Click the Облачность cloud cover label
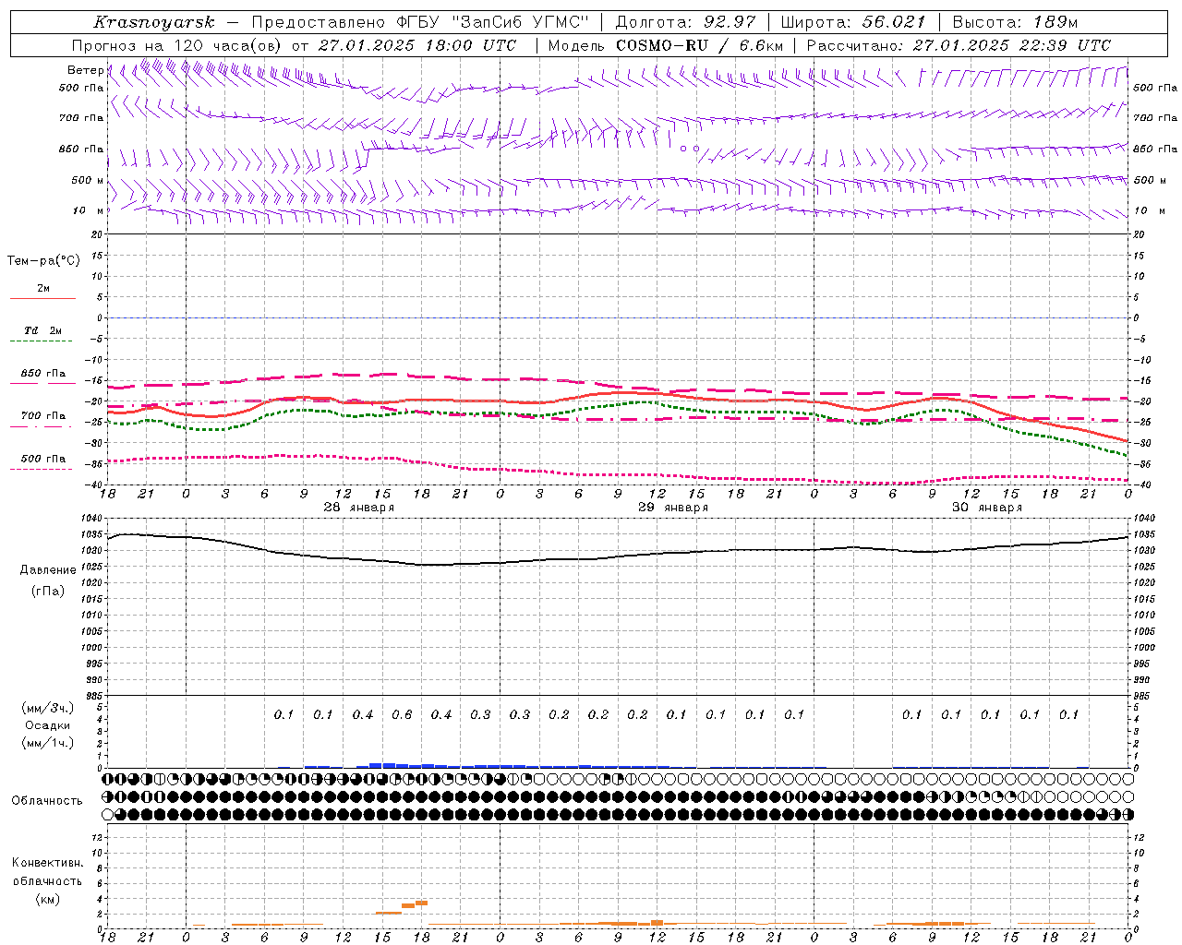The width and height of the screenshot is (1182, 945). [47, 800]
